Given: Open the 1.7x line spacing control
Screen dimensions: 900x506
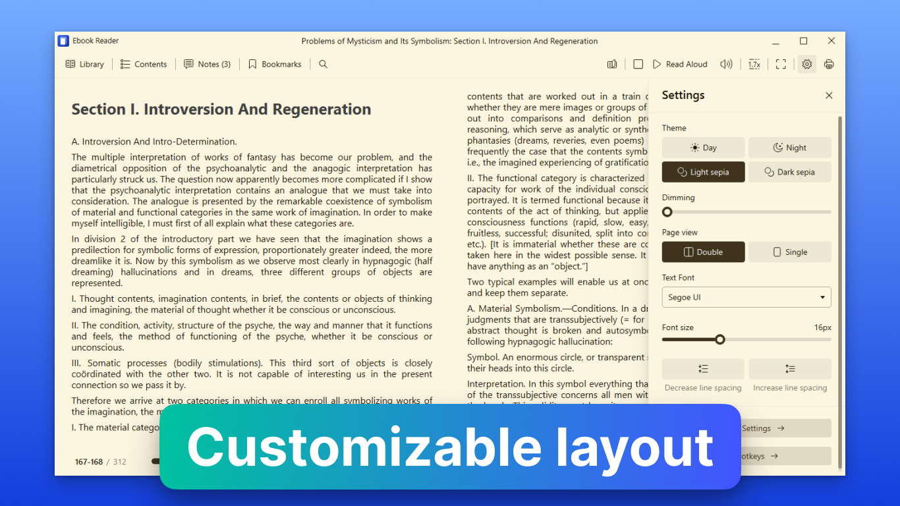Looking at the screenshot, I should click(754, 64).
